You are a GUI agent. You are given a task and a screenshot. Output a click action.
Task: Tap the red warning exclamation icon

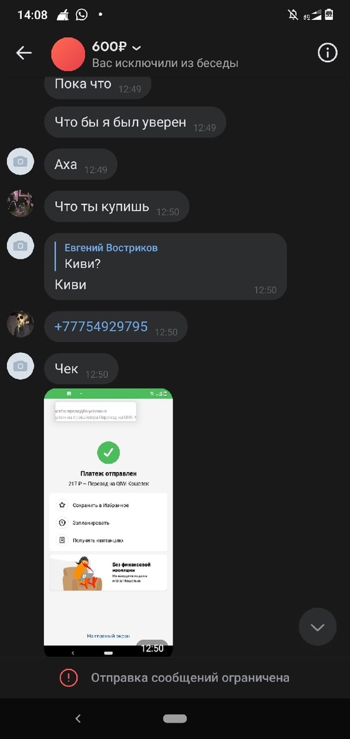pyautogui.click(x=68, y=677)
